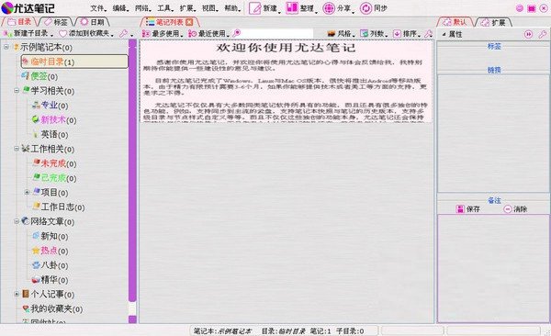Click 新建子目录 icon in directory toolbar
The height and width of the screenshot is (336, 551).
(7, 34)
